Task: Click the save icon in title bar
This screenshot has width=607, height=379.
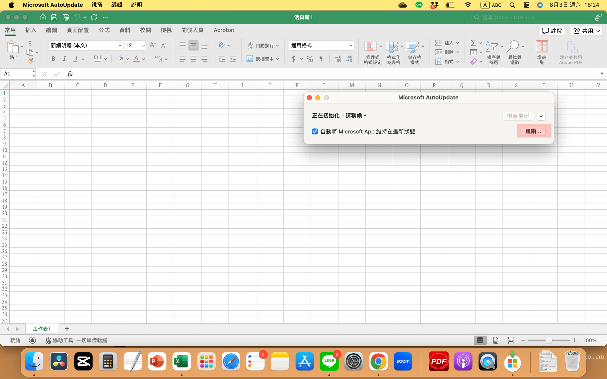Action: 54,17
